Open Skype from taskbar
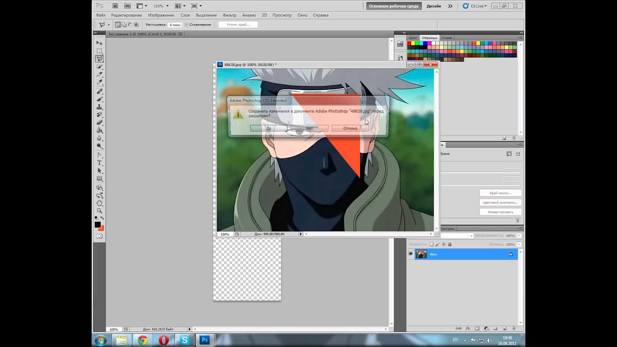Screen dimensions: 617x347 click(x=185, y=340)
